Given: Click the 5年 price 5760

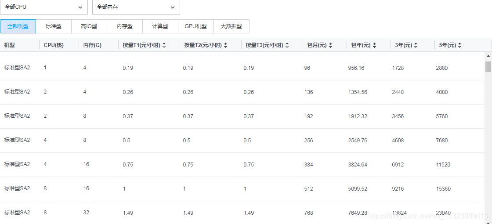Looking at the screenshot, I should pos(442,116).
